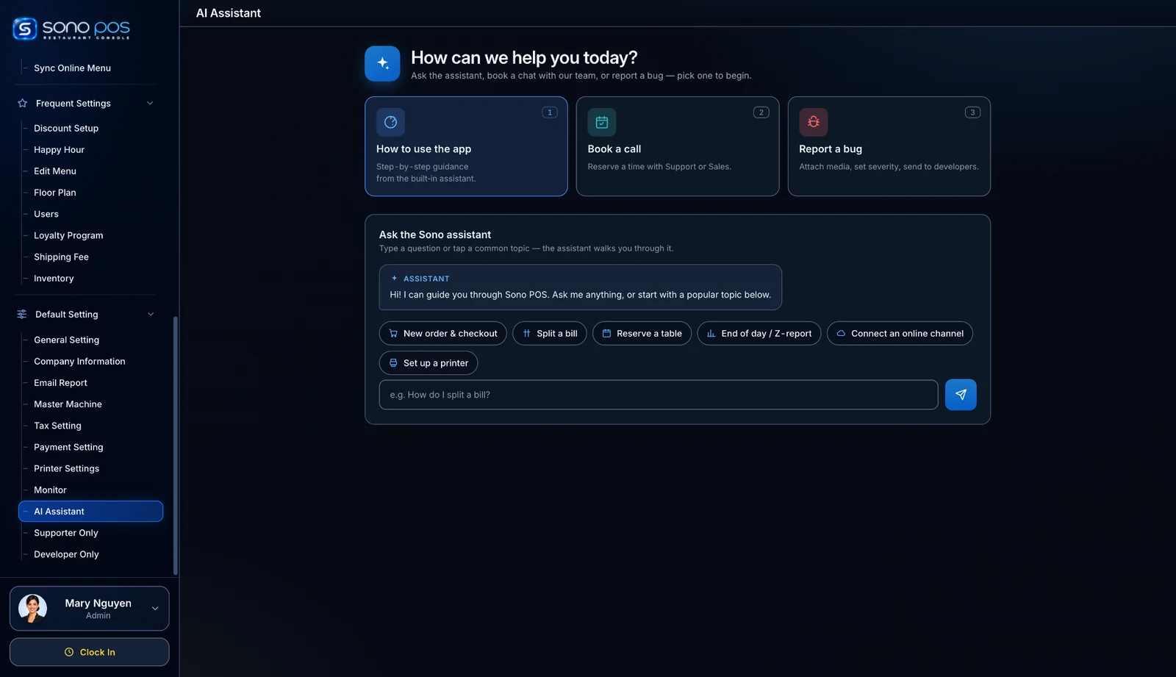Click the sidebar vertical scrollbar
The height and width of the screenshot is (677, 1176).
[175, 445]
